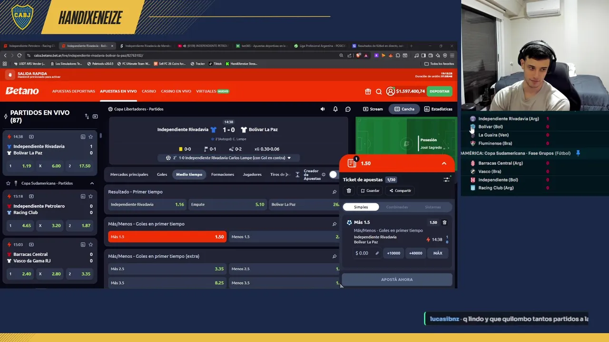Open the user account profile icon
The width and height of the screenshot is (609, 342).
(390, 91)
